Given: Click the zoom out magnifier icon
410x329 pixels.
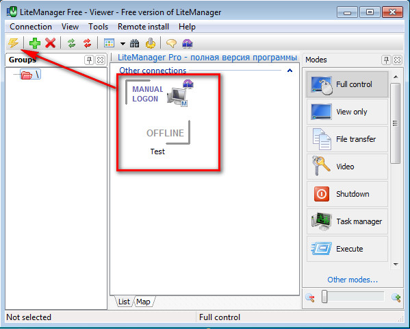Looking at the screenshot, I should point(310,297).
